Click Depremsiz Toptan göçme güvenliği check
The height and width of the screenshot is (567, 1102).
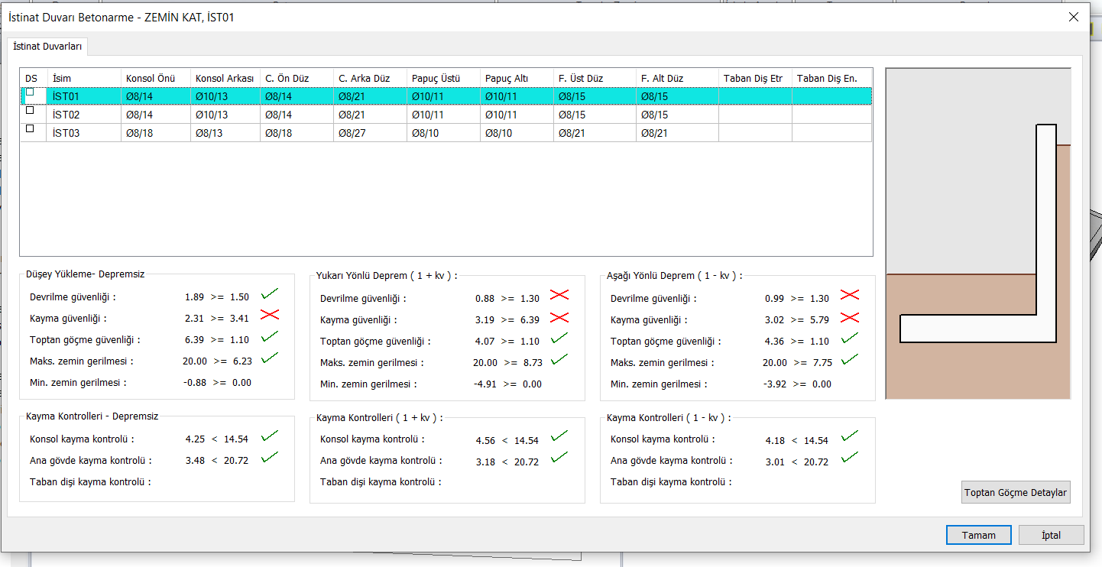[269, 337]
